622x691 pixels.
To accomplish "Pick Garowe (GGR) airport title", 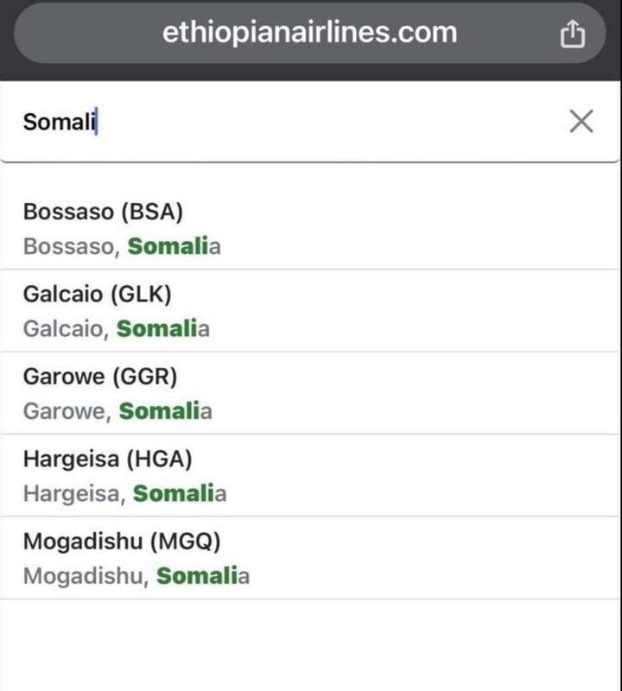I will (x=100, y=377).
